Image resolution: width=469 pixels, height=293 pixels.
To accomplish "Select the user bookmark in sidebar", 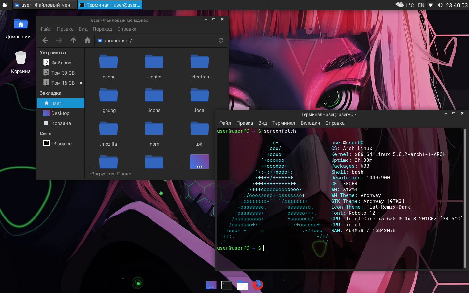I will tap(61, 103).
